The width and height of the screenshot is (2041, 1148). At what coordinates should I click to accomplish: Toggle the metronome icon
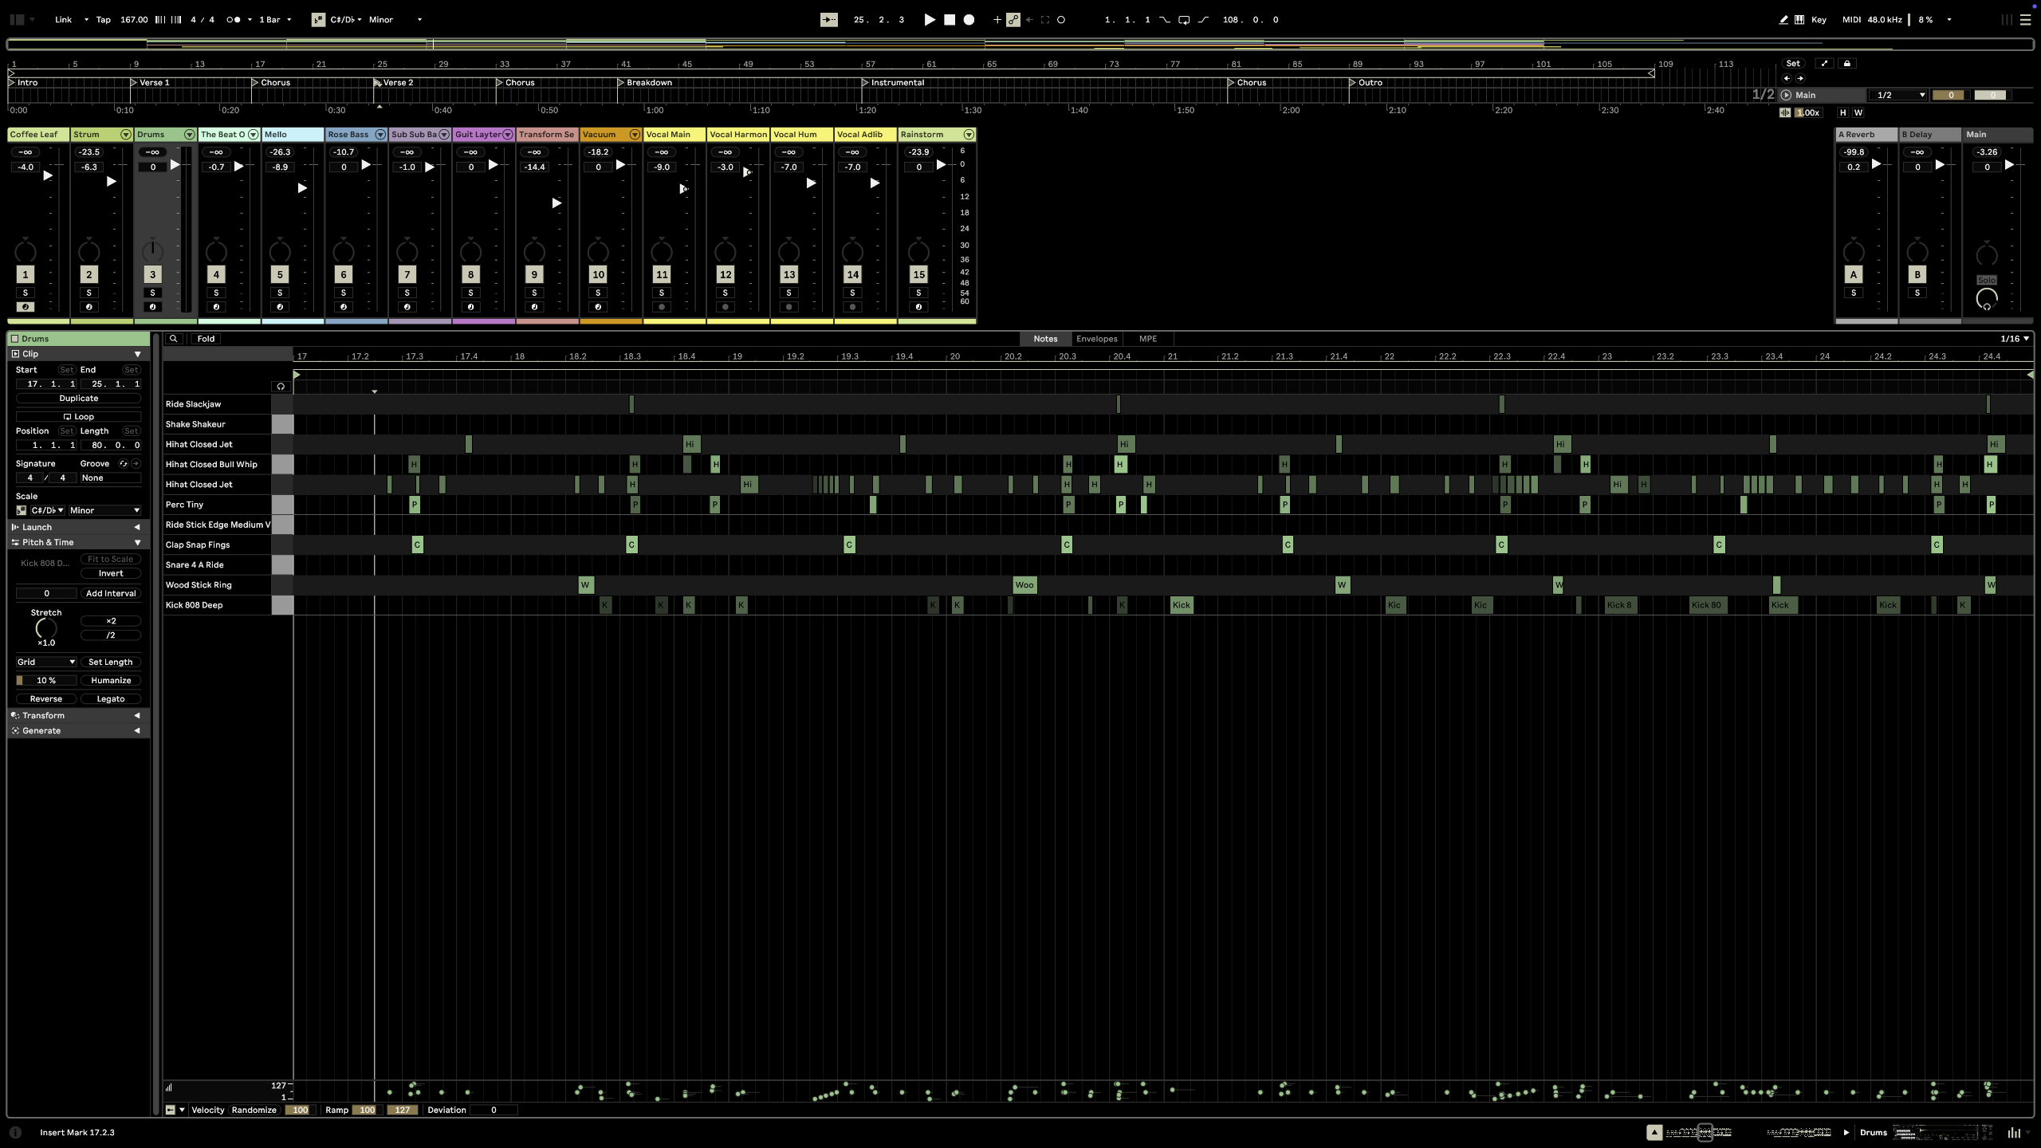coord(232,20)
